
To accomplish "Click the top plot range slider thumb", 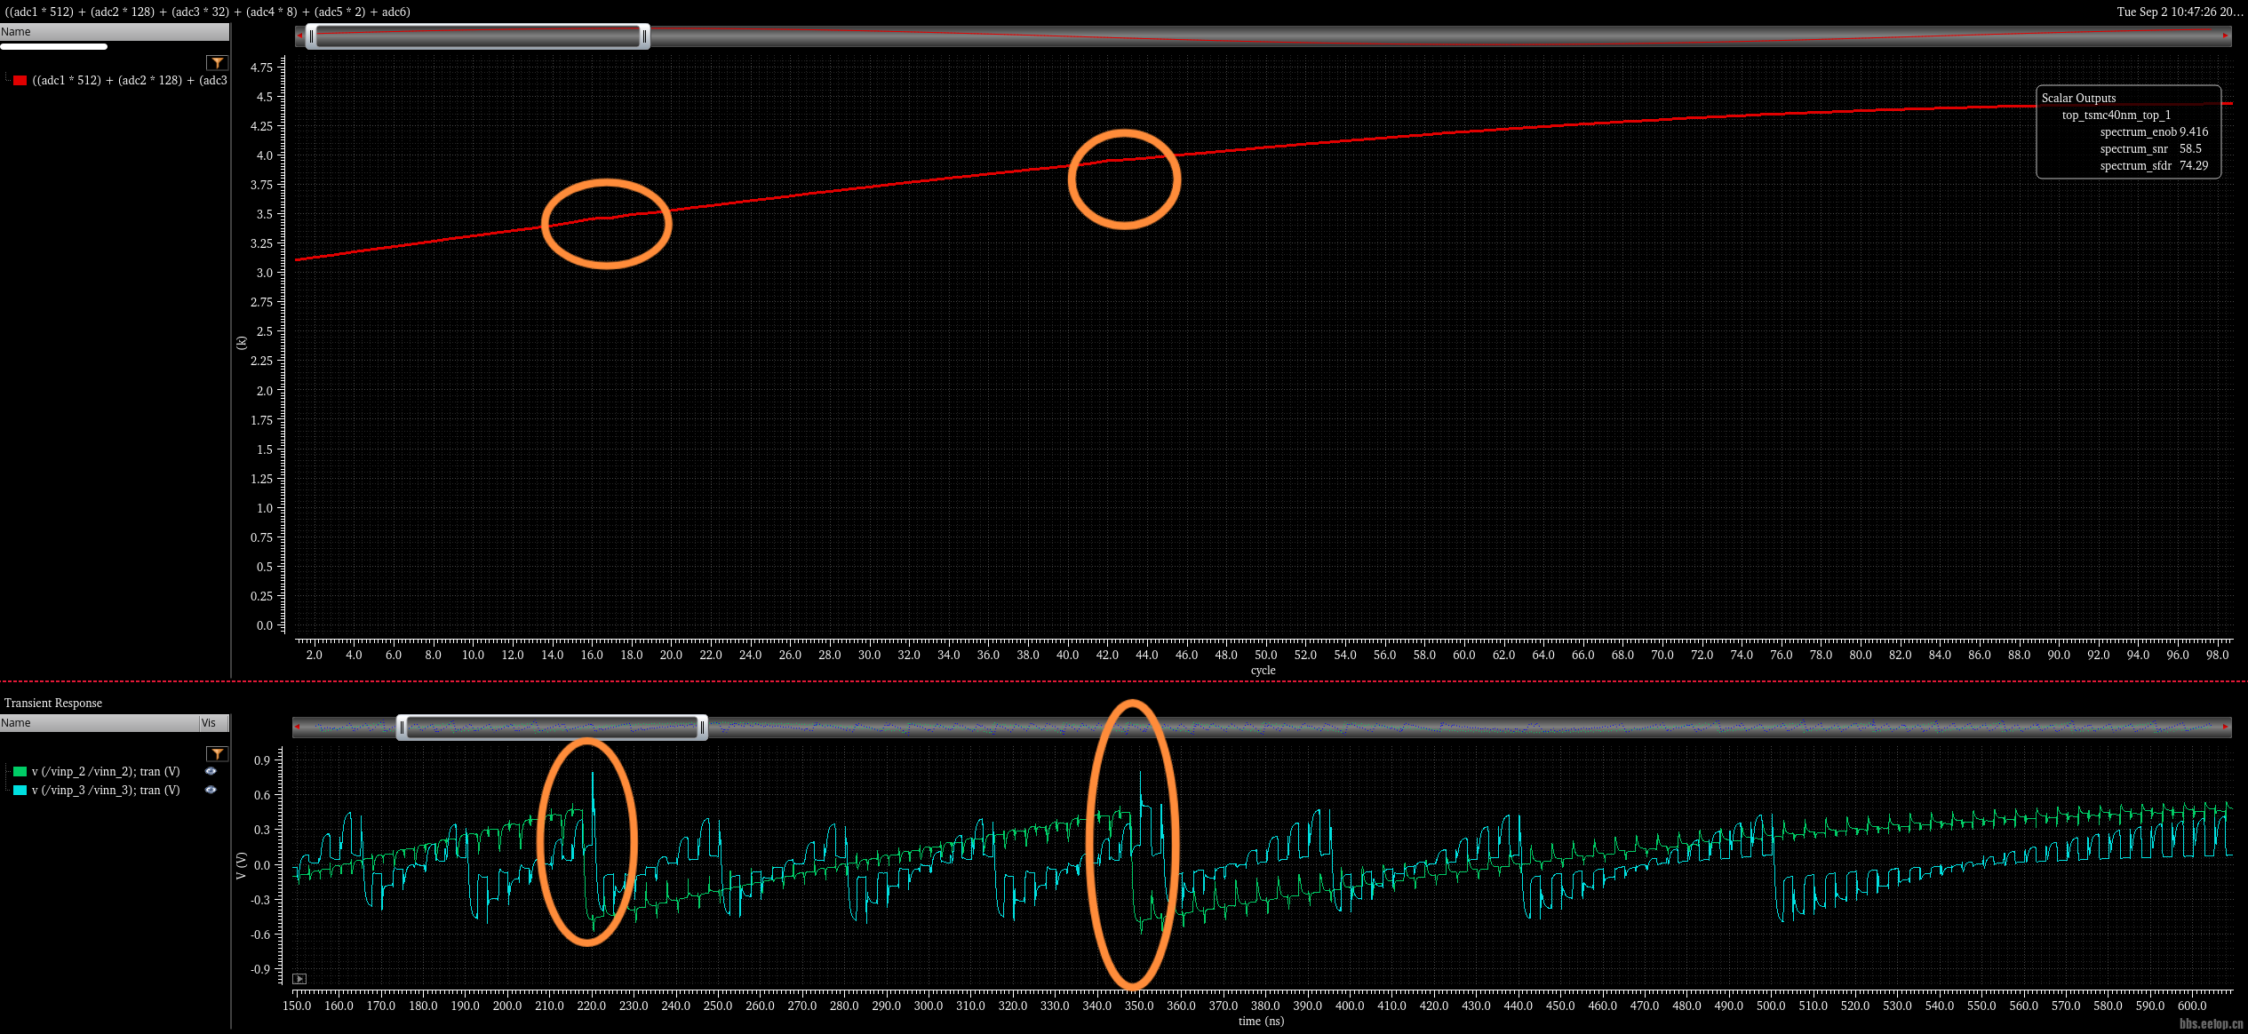I will (x=478, y=36).
